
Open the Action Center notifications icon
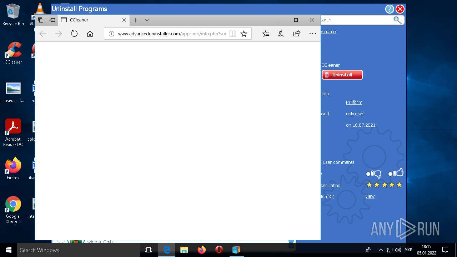click(x=445, y=250)
